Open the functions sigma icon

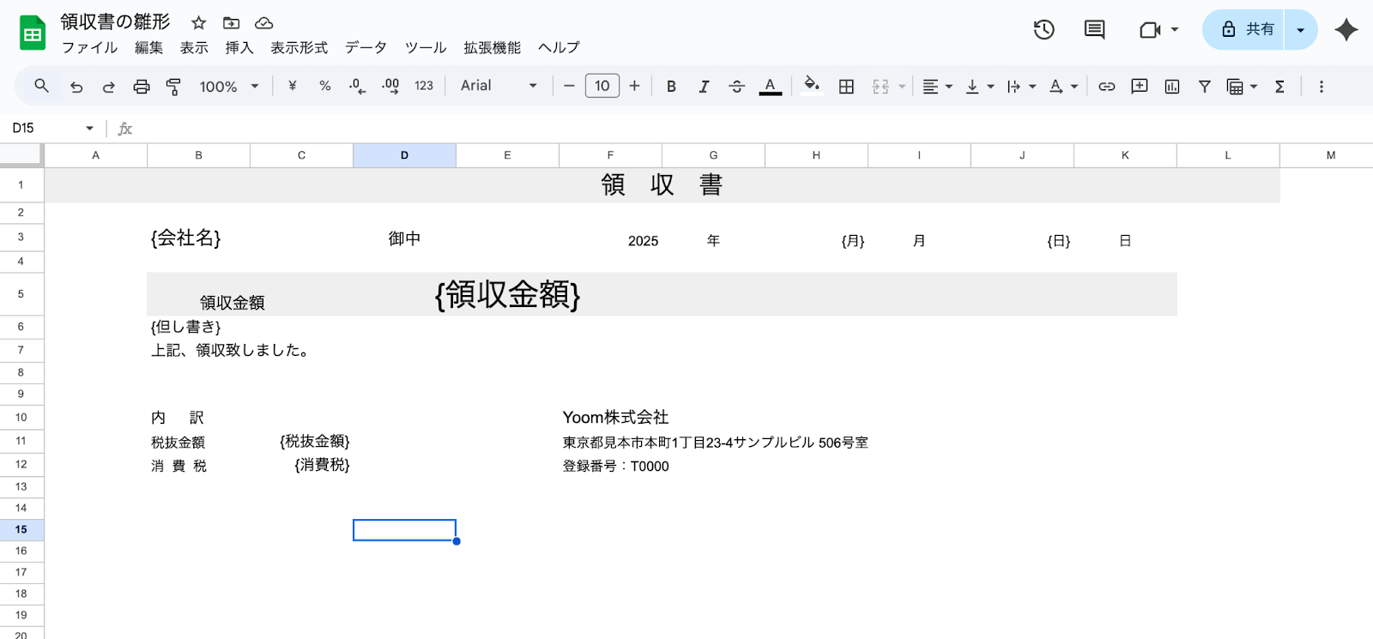pyautogui.click(x=1279, y=86)
